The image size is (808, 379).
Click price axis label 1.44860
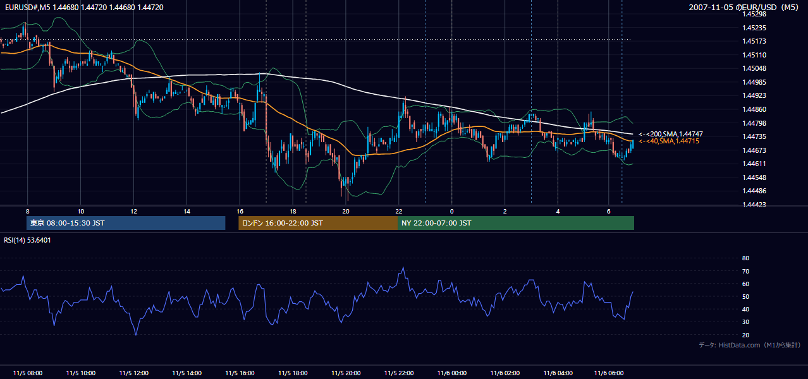[x=754, y=109]
